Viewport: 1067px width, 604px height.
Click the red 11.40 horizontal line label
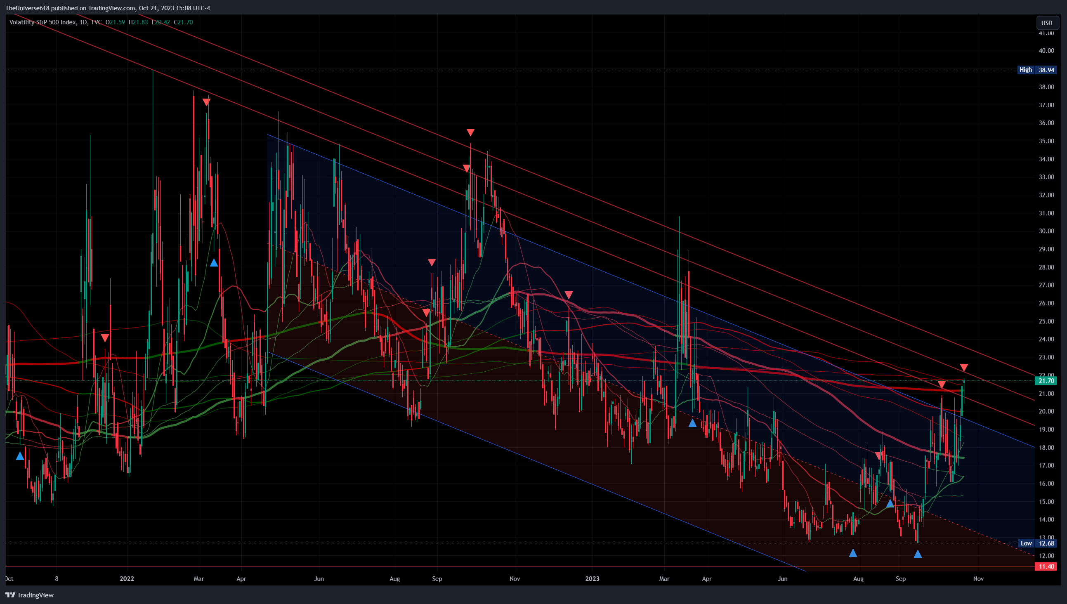point(1046,566)
